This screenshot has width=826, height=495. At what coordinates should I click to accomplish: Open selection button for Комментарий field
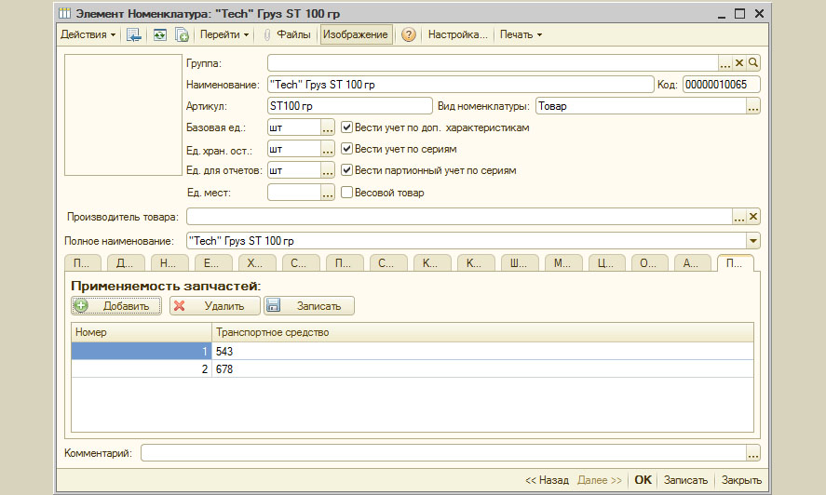point(753,453)
